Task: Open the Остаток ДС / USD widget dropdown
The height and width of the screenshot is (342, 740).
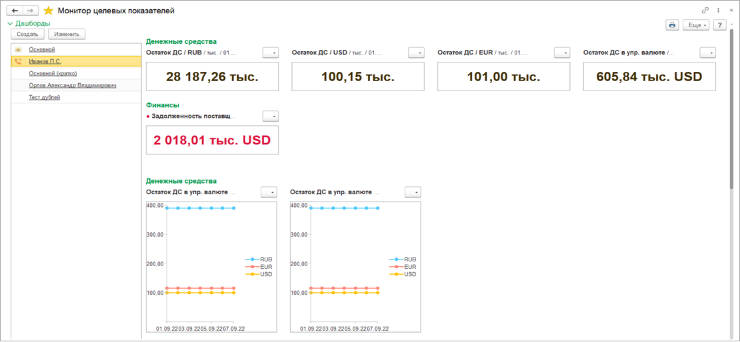Action: tap(416, 53)
